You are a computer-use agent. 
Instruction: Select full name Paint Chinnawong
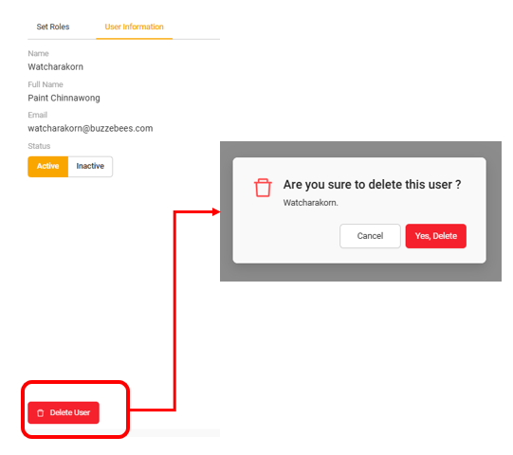coord(64,98)
